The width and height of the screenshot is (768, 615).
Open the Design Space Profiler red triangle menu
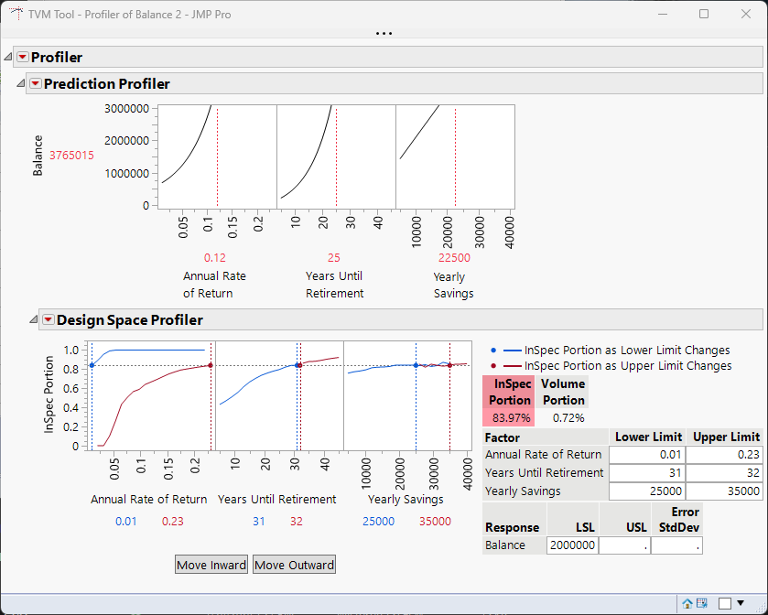tap(49, 320)
